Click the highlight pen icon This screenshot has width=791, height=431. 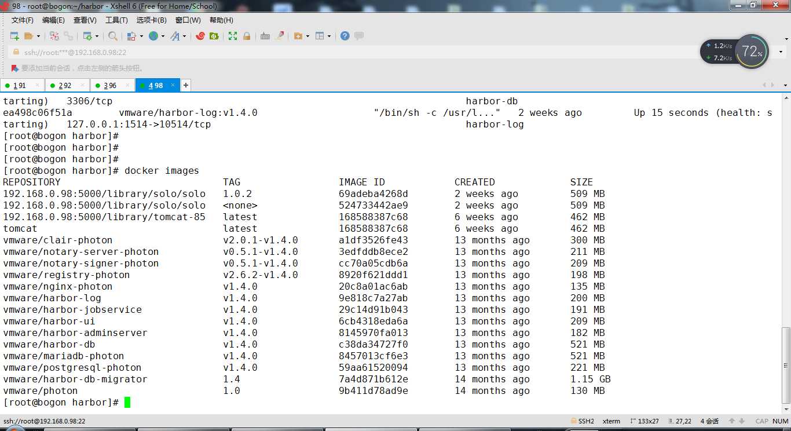(x=280, y=36)
